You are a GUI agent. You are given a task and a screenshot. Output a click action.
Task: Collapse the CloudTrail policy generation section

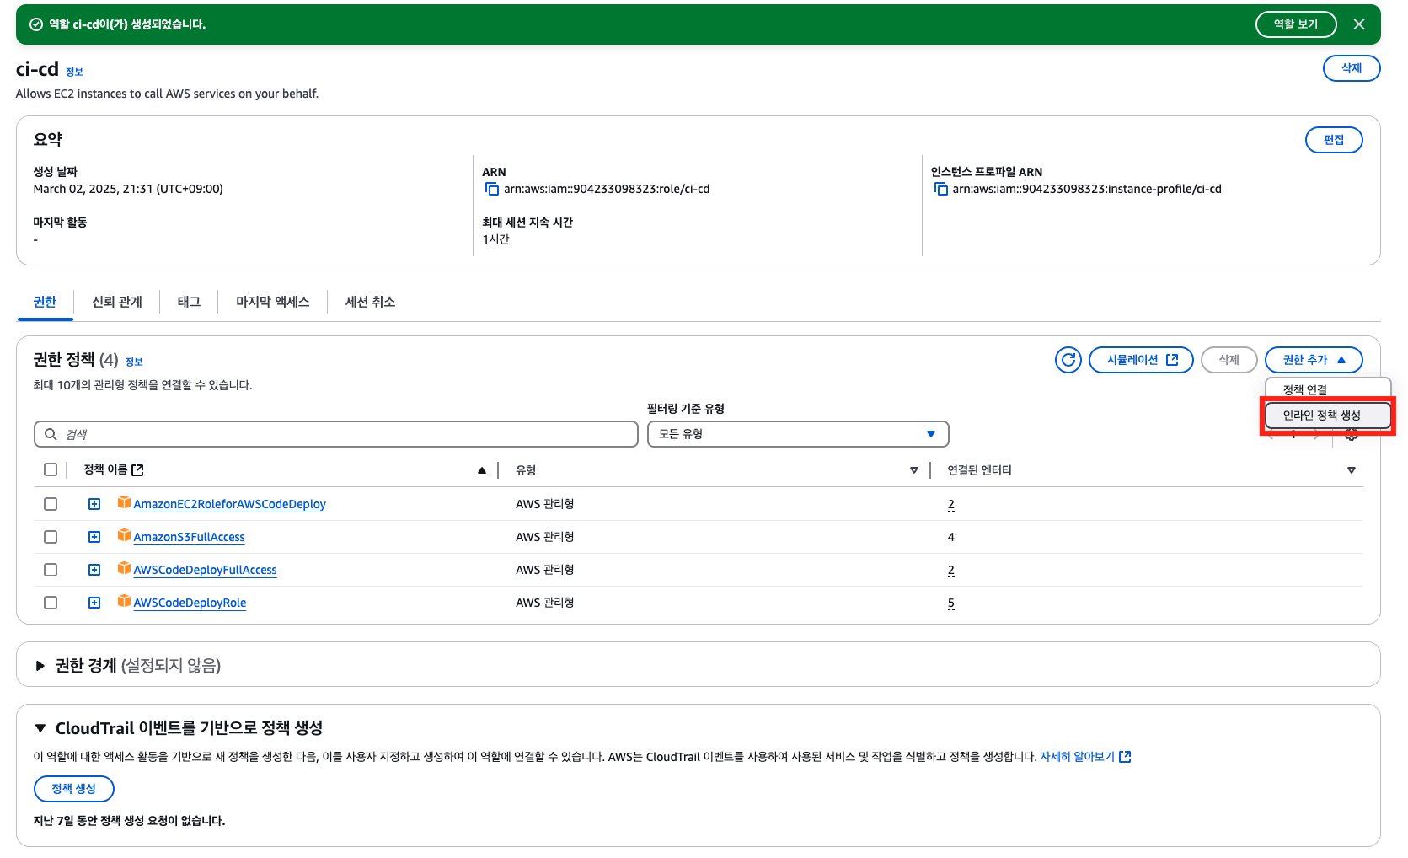40,727
